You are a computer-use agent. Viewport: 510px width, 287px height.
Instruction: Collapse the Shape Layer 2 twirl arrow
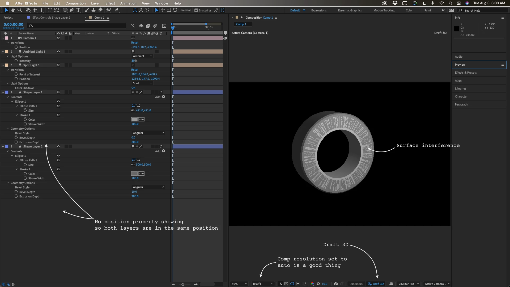(x=3, y=146)
